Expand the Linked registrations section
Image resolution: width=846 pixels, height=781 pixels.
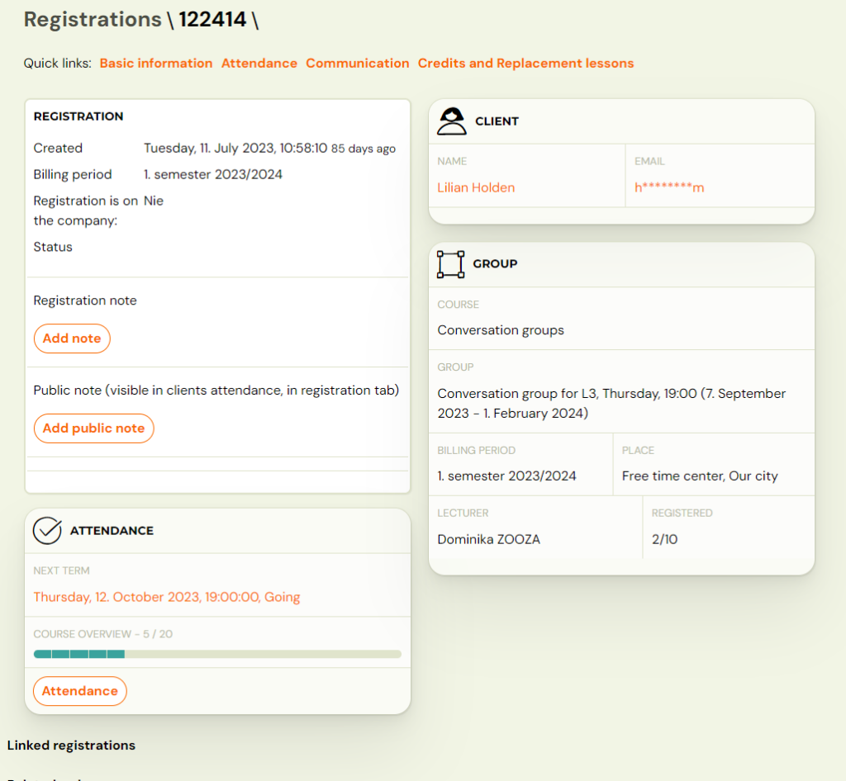tap(71, 745)
